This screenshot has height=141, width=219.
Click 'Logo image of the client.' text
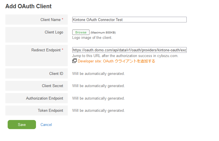92,38
